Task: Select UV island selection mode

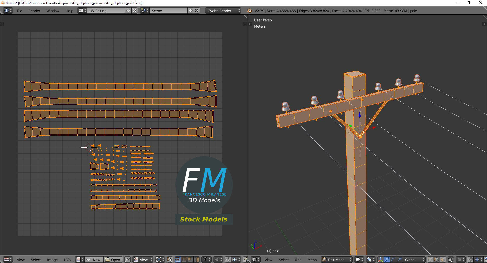Action: [197, 260]
